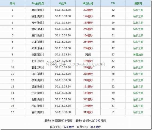Click the Ping的地点 column header
This screenshot has height=130, width=152.
pyautogui.click(x=38, y=4)
